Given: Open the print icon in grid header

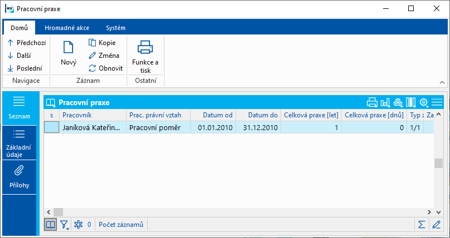Looking at the screenshot, I should [x=372, y=102].
